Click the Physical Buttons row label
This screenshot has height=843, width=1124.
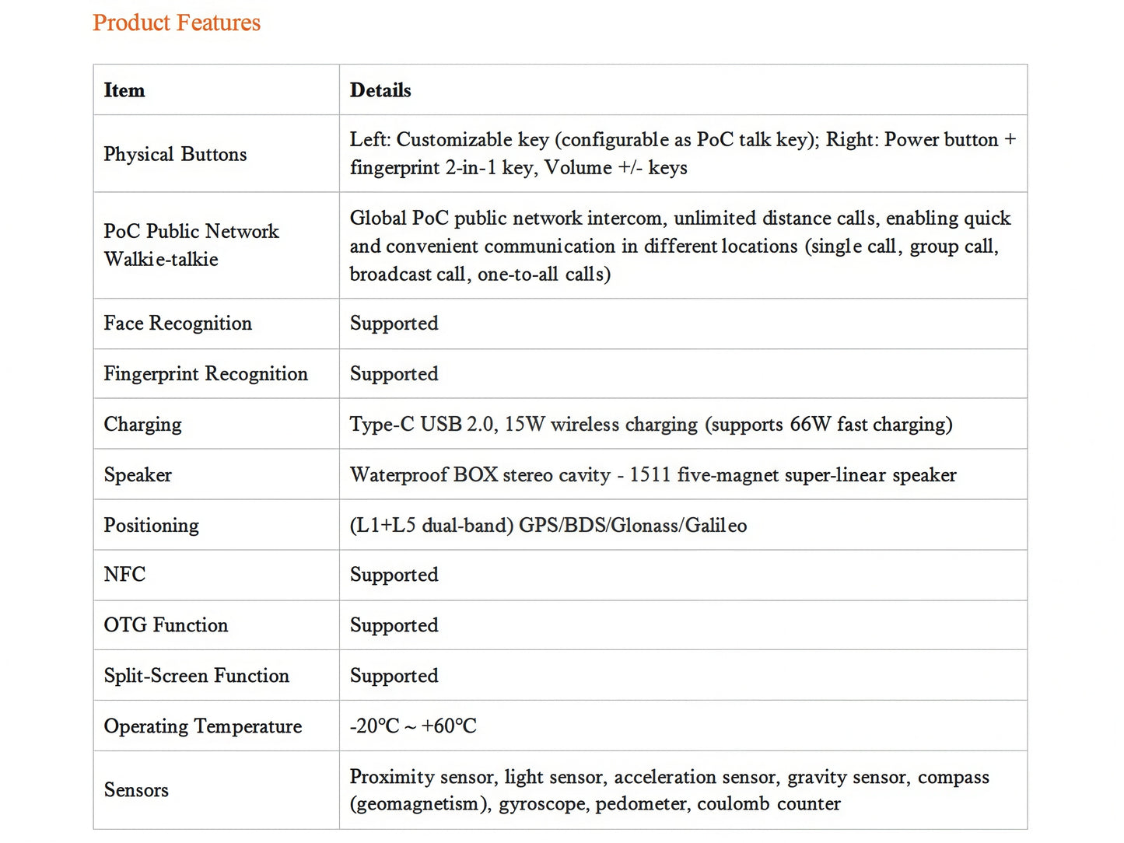pos(175,154)
